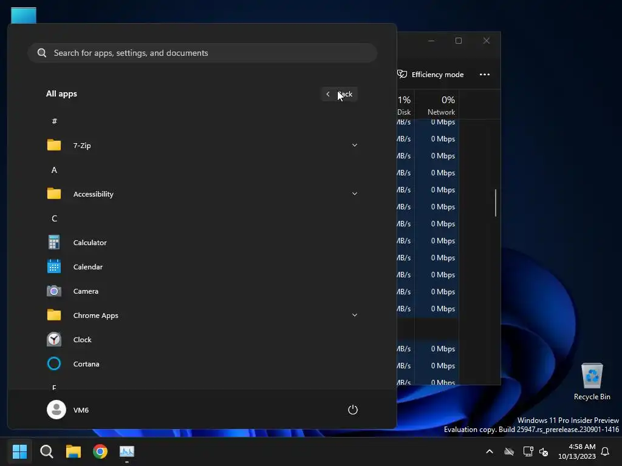Screen dimensions: 622x466
Task: Select the Calendar app name
Action: [88, 267]
